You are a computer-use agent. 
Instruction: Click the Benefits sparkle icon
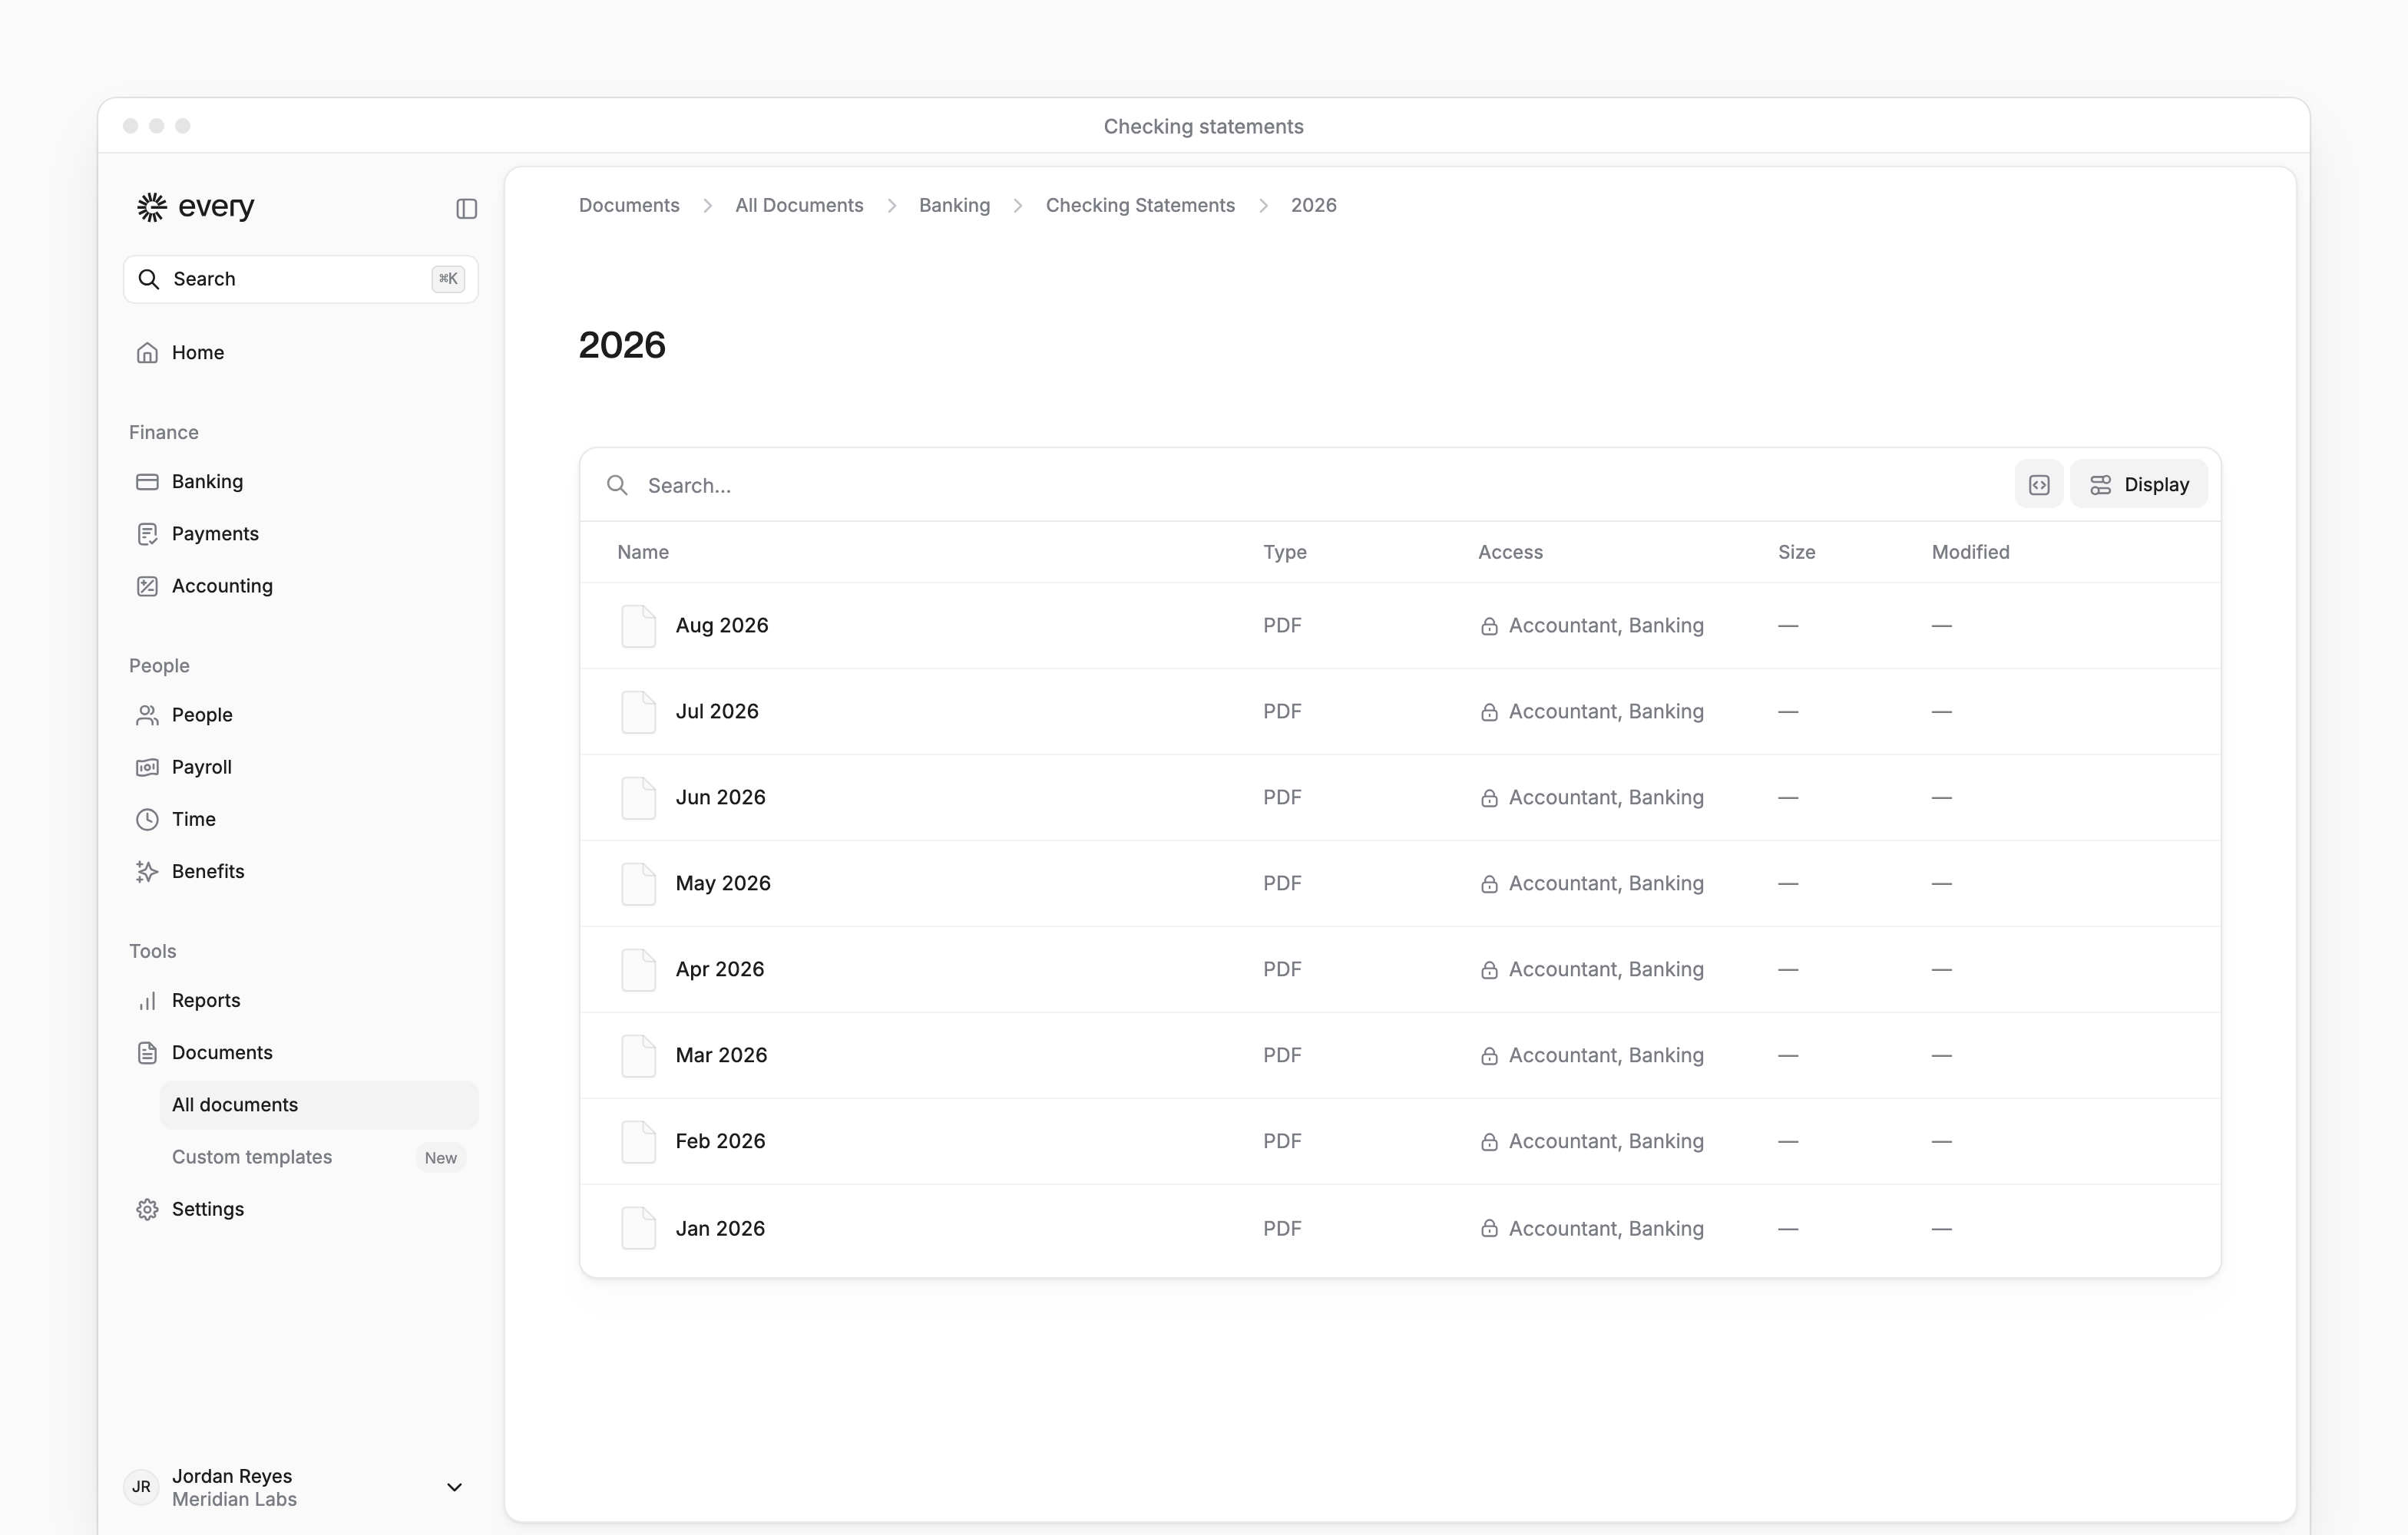click(x=147, y=871)
